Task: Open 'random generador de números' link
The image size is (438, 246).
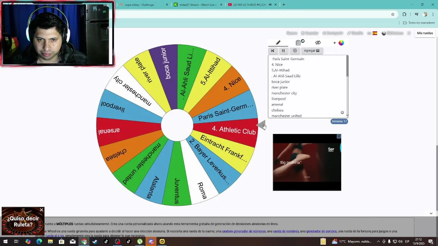Action: (x=244, y=231)
